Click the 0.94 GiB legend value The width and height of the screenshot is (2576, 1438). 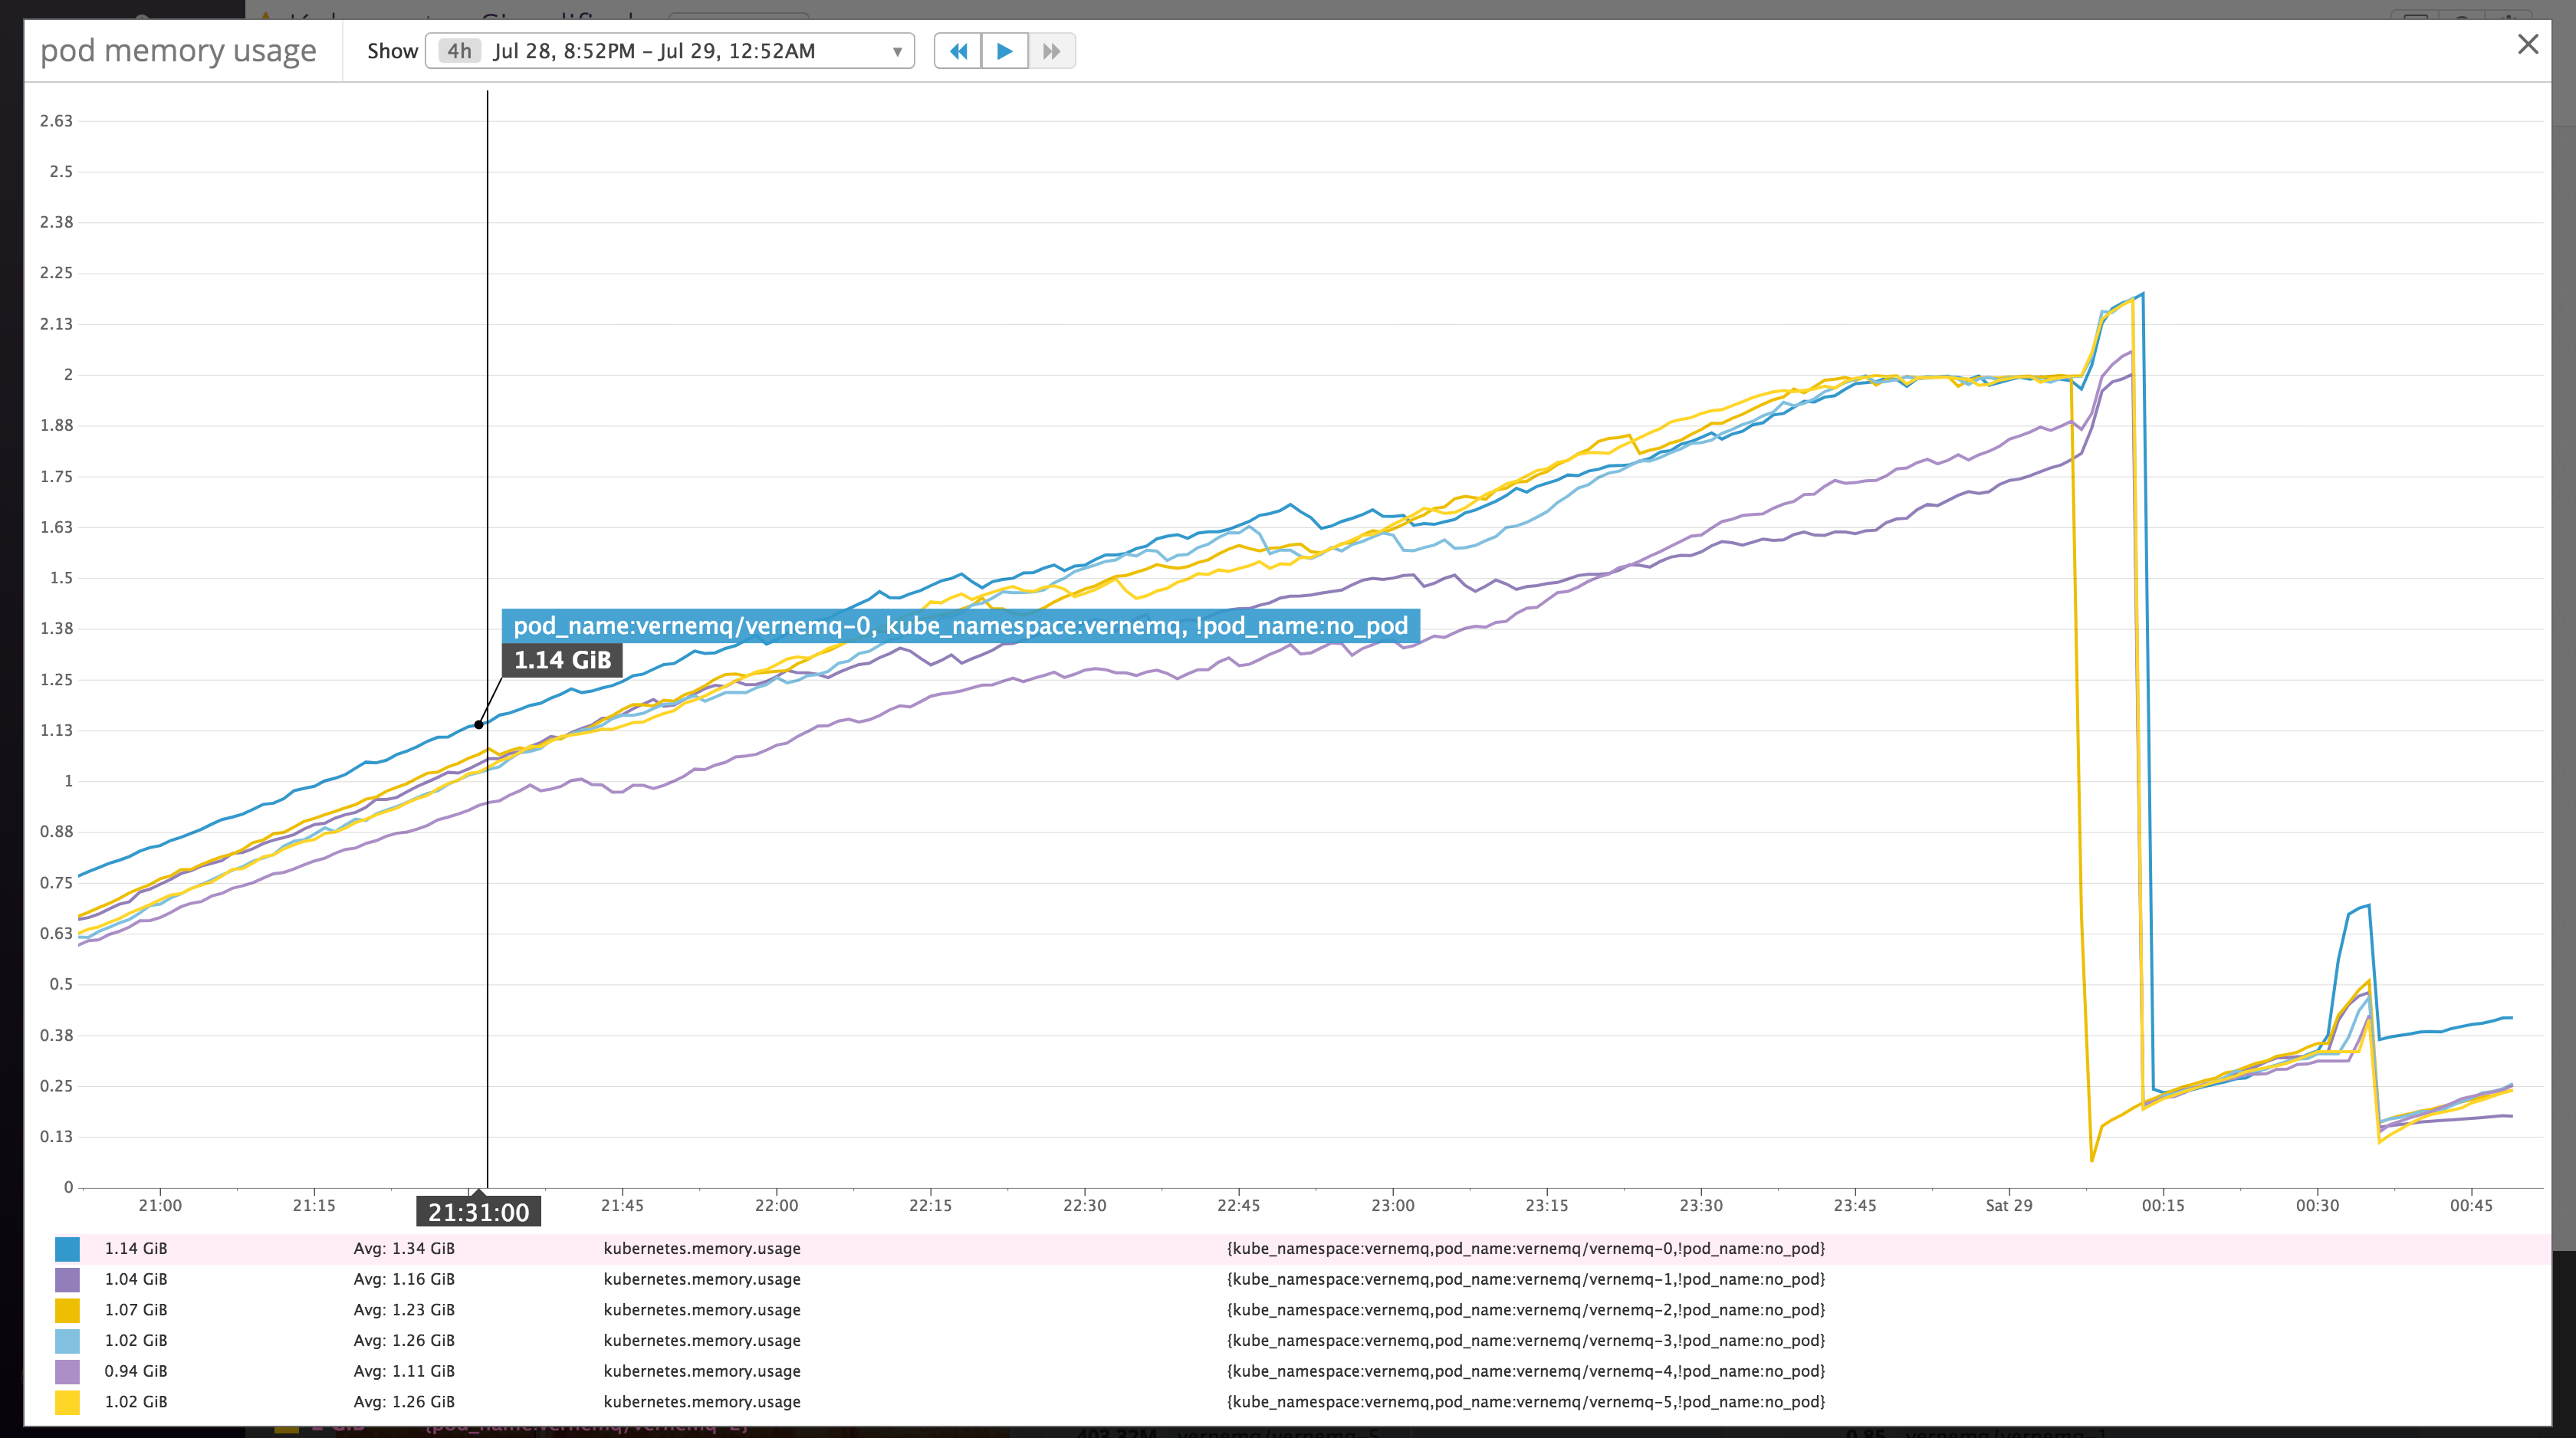(x=136, y=1372)
